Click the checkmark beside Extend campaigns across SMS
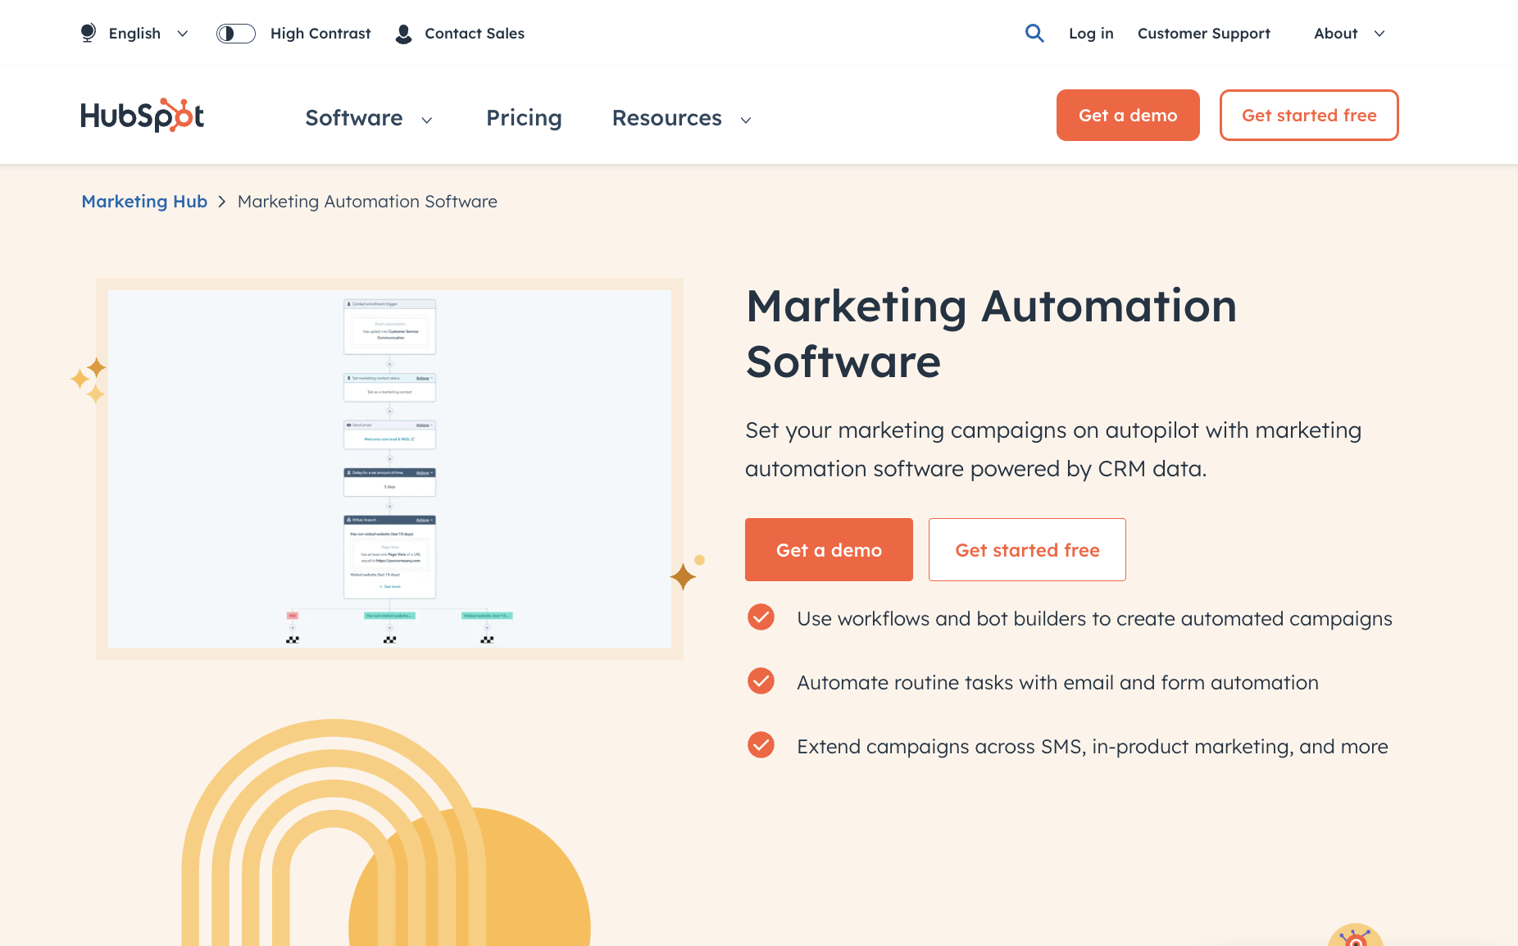The image size is (1518, 946). coord(761,745)
